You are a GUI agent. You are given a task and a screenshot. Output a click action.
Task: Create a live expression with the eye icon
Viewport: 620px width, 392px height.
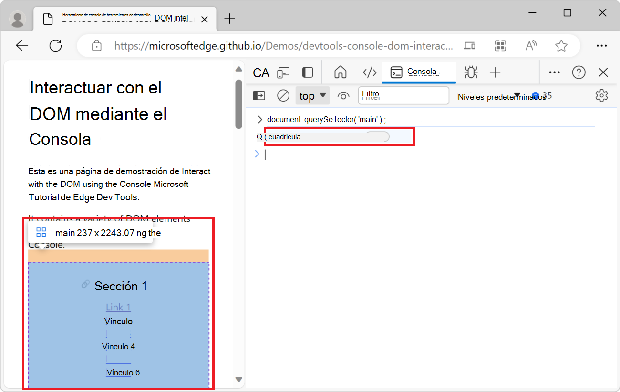coord(343,95)
